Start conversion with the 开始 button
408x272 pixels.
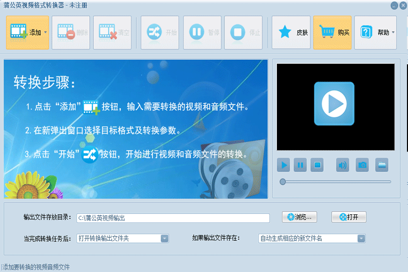160,33
